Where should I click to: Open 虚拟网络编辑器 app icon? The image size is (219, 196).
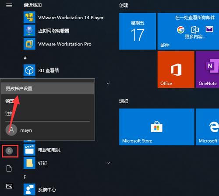pyautogui.click(x=29, y=31)
